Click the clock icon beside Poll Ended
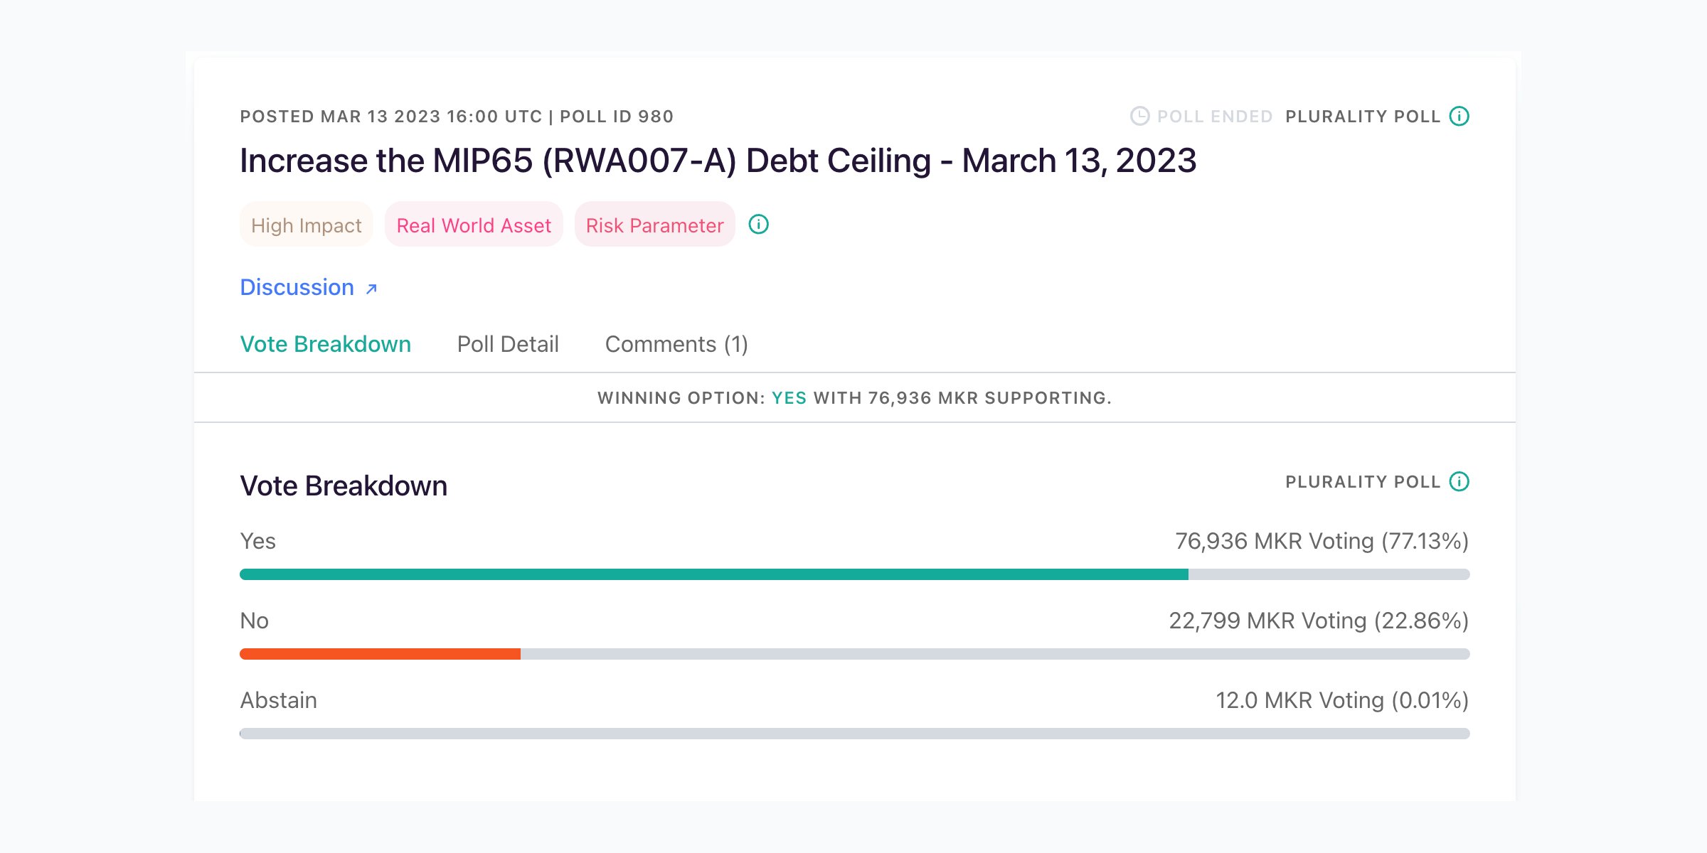1707x853 pixels. pos(1139,116)
